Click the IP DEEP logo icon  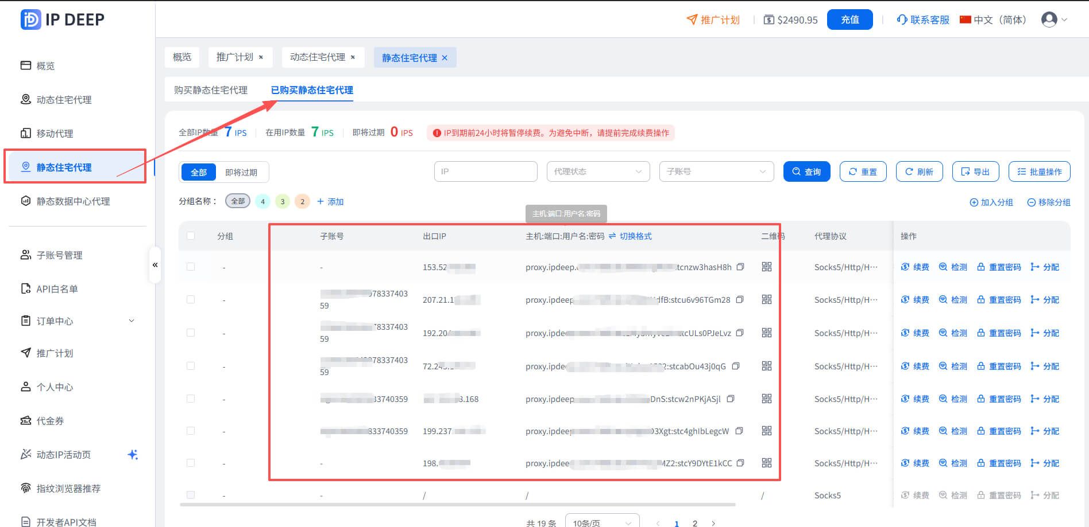pos(30,19)
